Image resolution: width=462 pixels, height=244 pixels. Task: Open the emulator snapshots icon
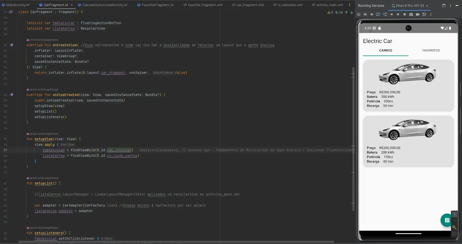(424, 14)
